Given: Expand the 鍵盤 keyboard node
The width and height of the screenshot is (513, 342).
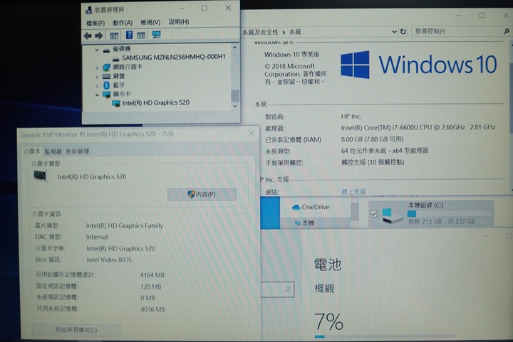Looking at the screenshot, I should [x=97, y=77].
